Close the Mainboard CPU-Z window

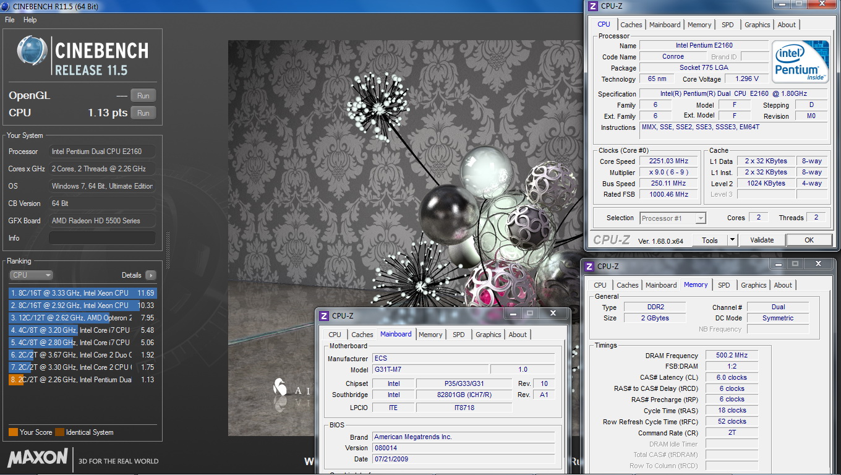552,314
